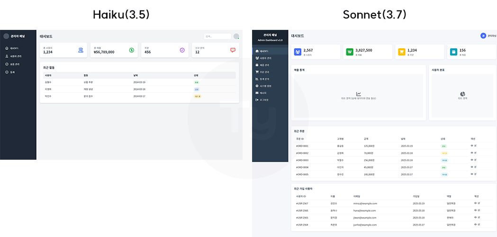Click the blue users icon on 2,567 card
The image size is (497, 237).
pos(298,52)
